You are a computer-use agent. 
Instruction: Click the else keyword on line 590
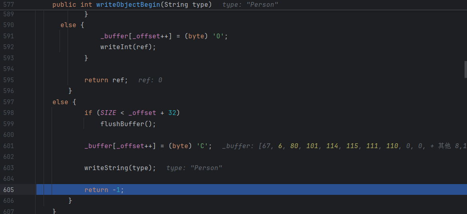pos(68,25)
